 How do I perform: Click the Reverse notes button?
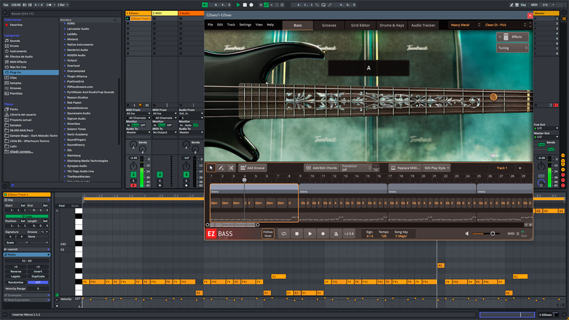(x=16, y=272)
